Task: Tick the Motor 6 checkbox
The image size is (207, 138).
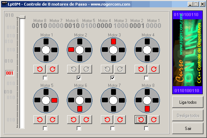Action: coord(79,128)
